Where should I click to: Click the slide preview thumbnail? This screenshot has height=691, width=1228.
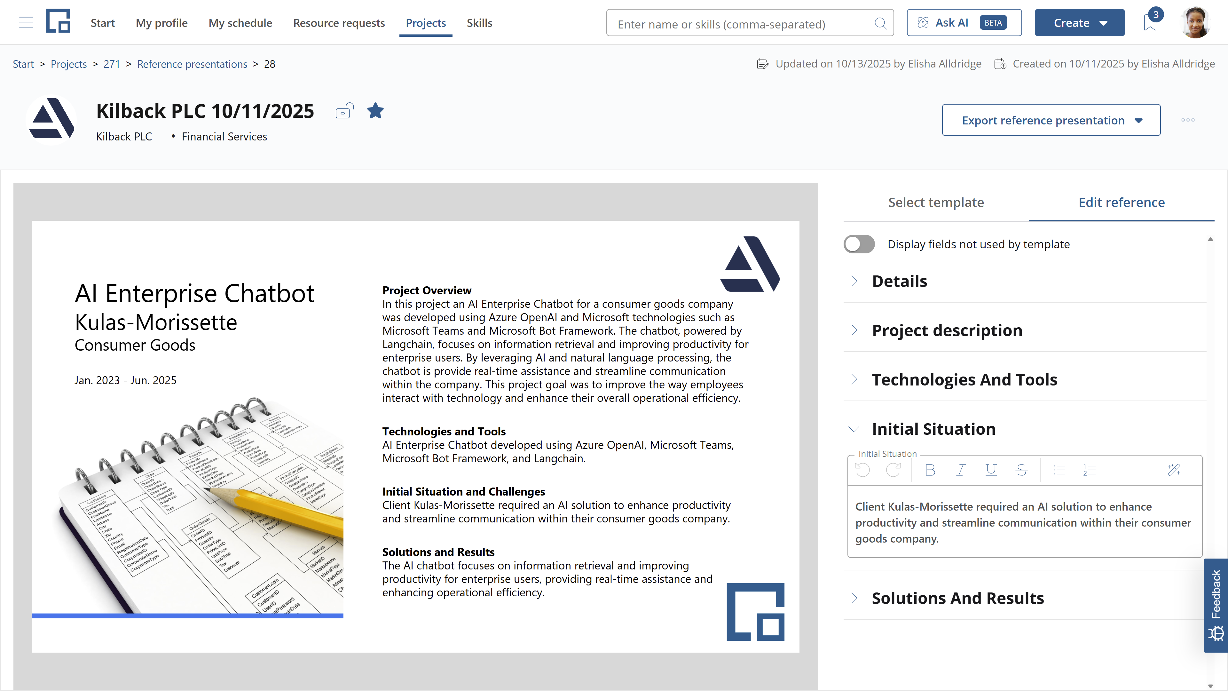click(x=415, y=436)
